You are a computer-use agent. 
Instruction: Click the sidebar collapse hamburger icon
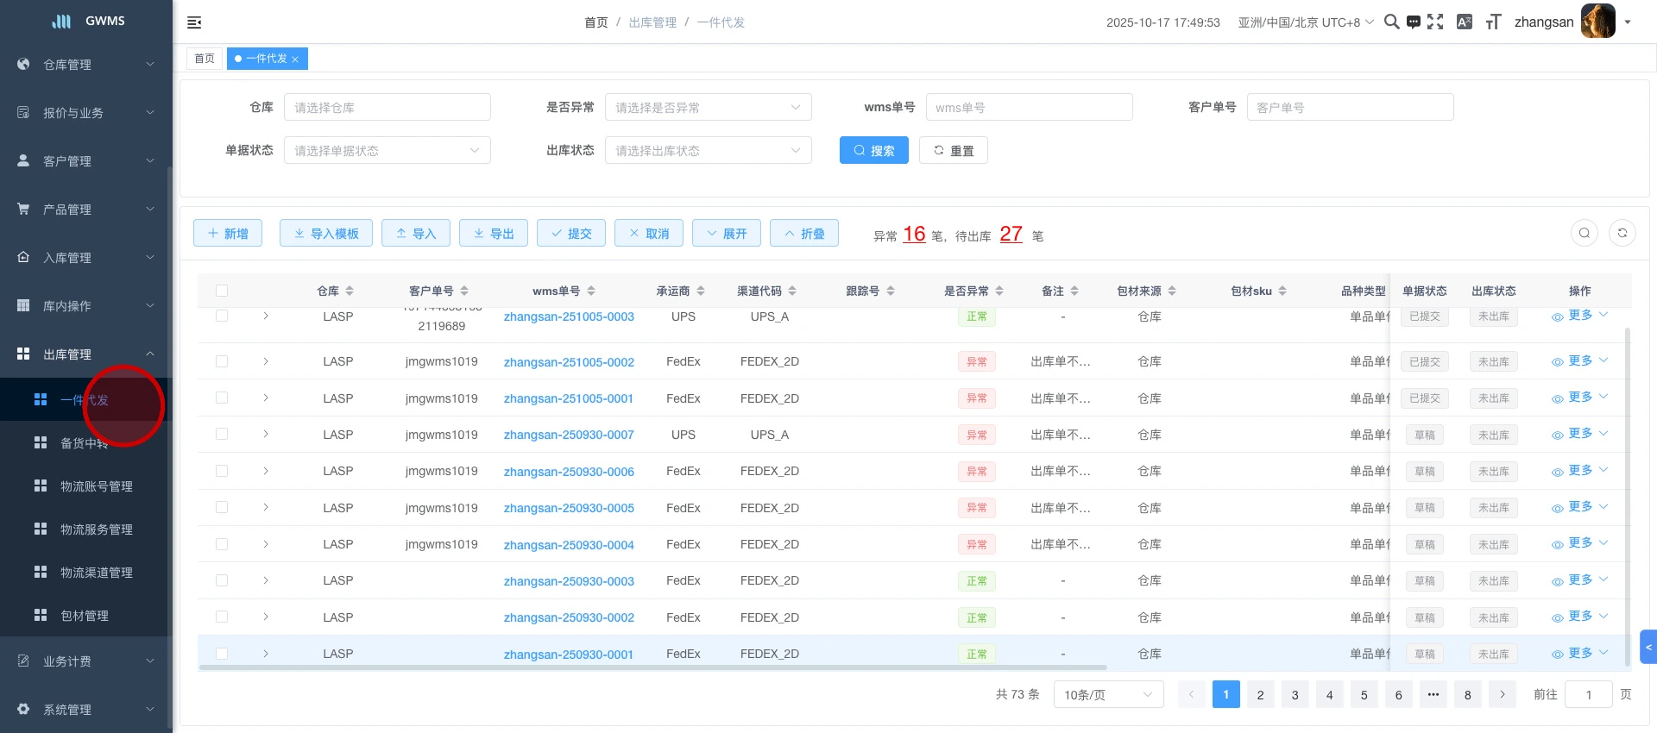point(194,22)
